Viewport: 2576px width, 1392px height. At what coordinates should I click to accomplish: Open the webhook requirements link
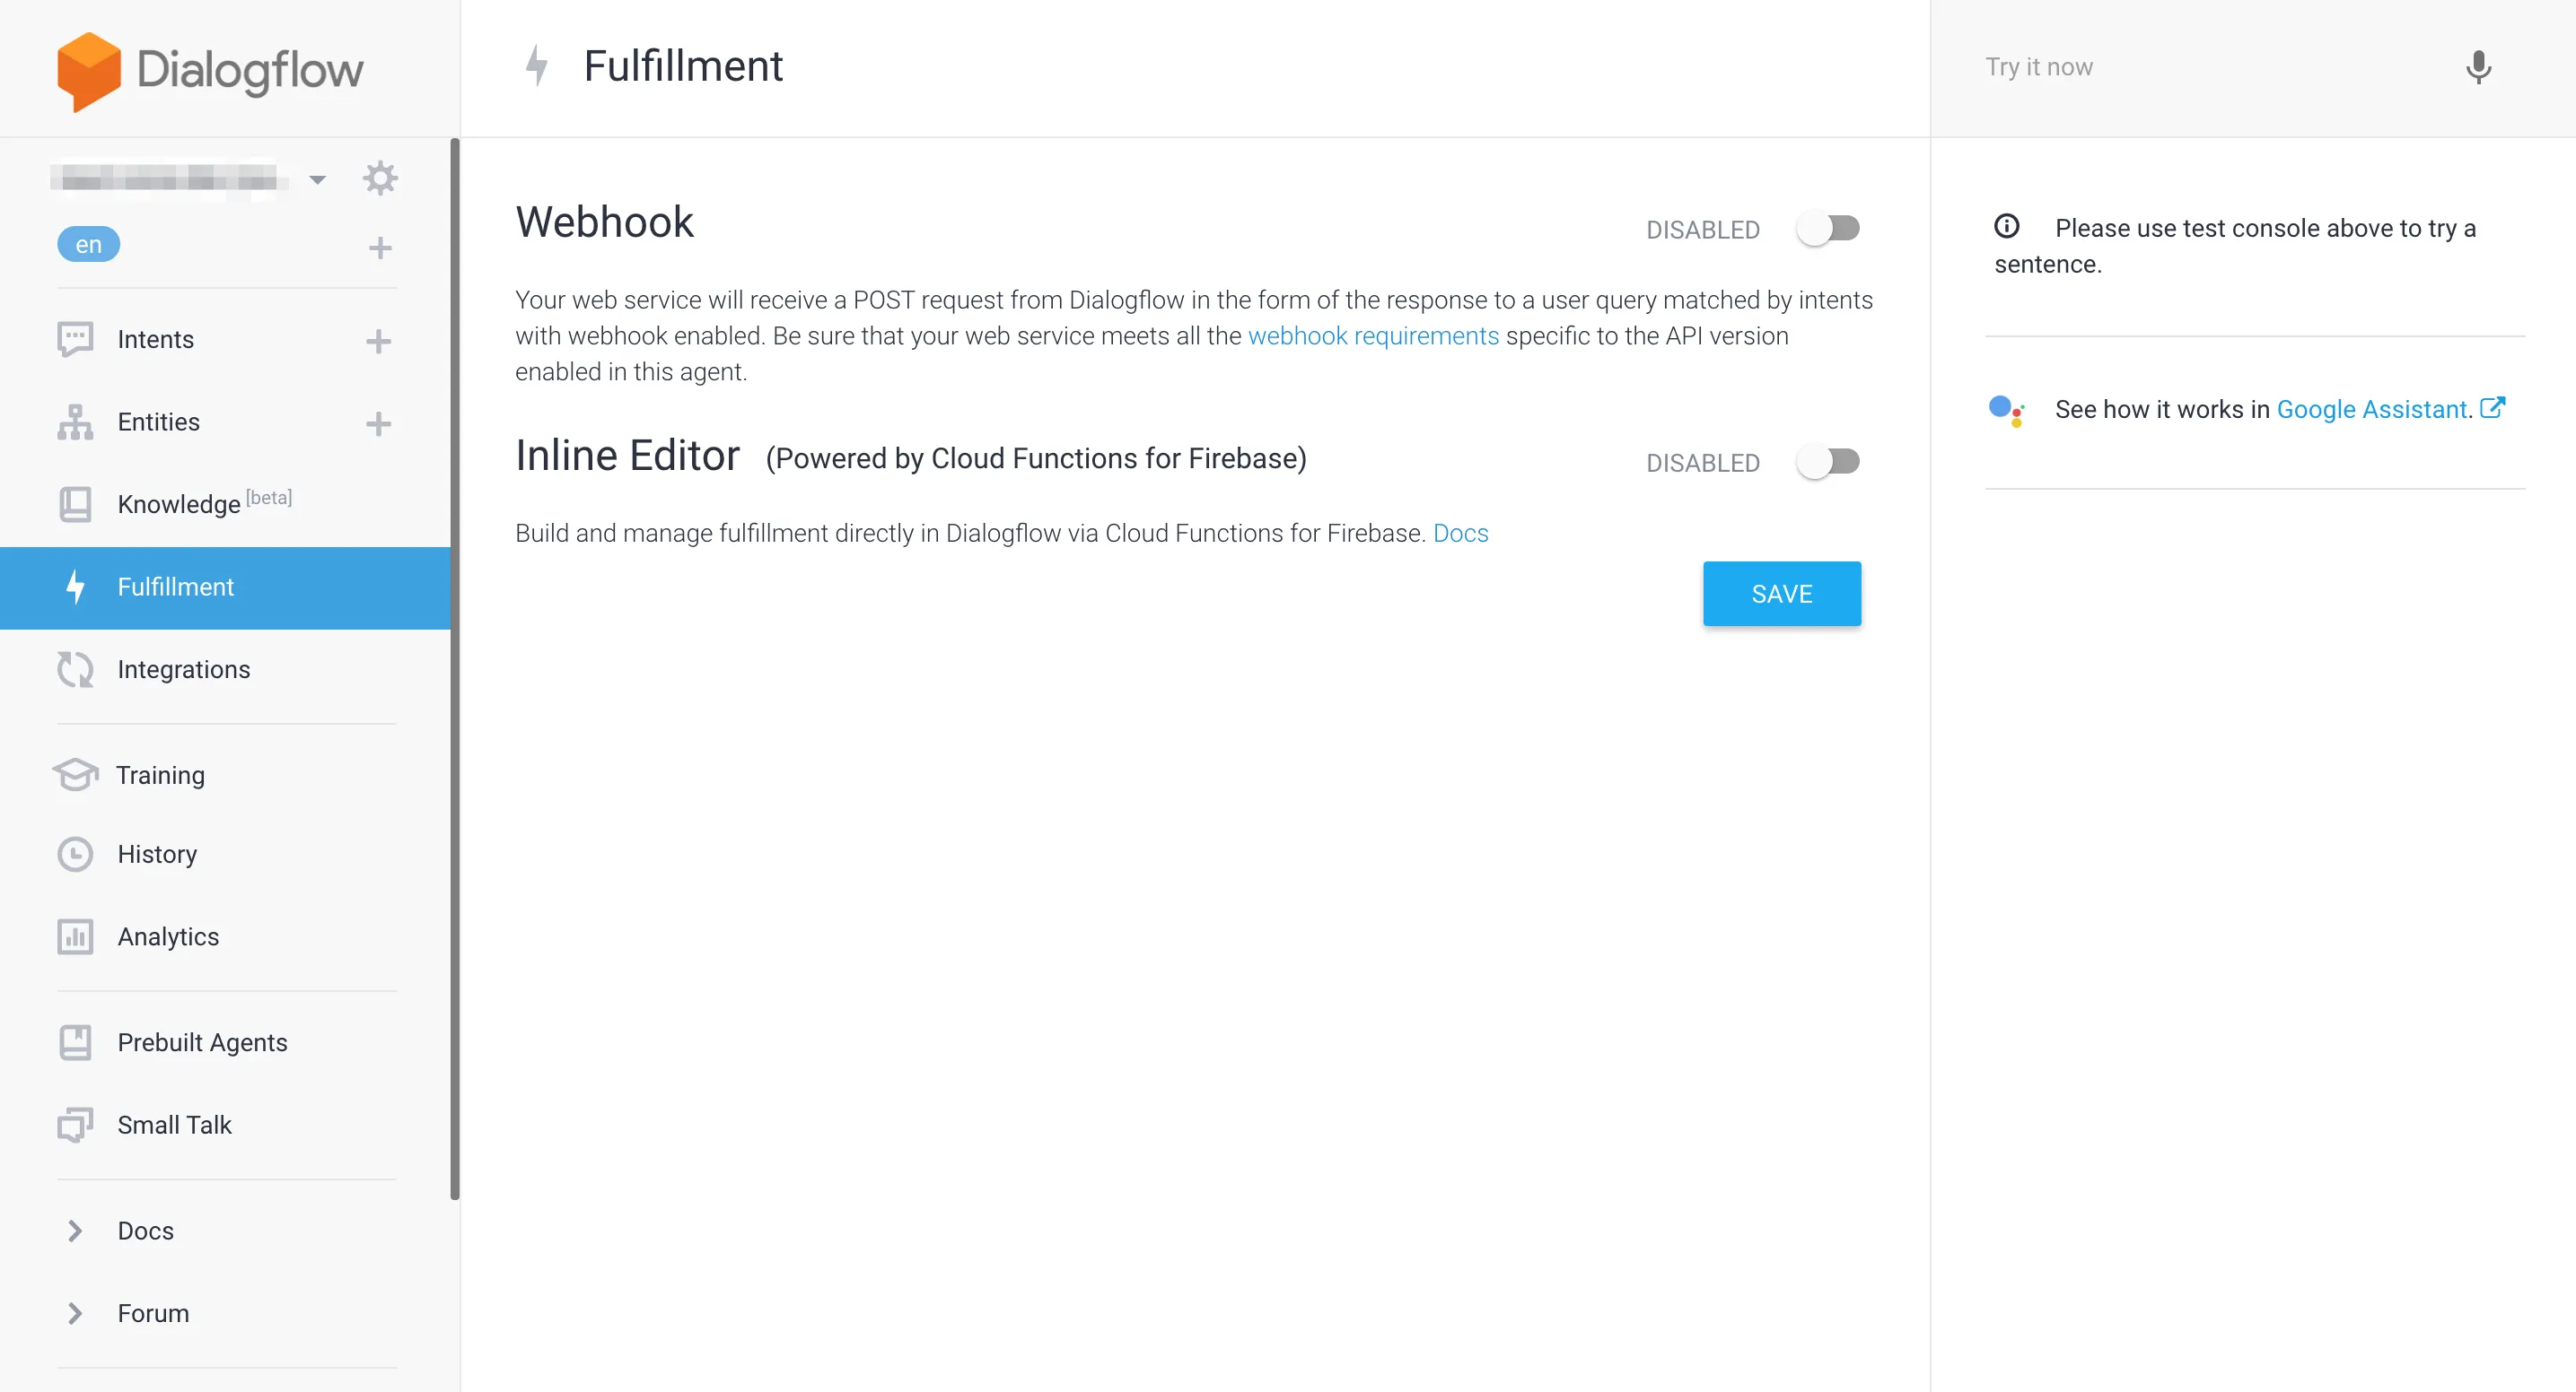1373,335
